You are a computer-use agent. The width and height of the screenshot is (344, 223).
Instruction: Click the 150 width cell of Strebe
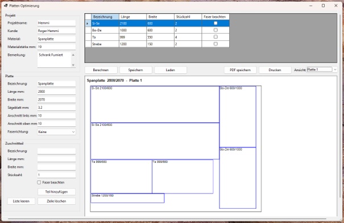point(160,44)
